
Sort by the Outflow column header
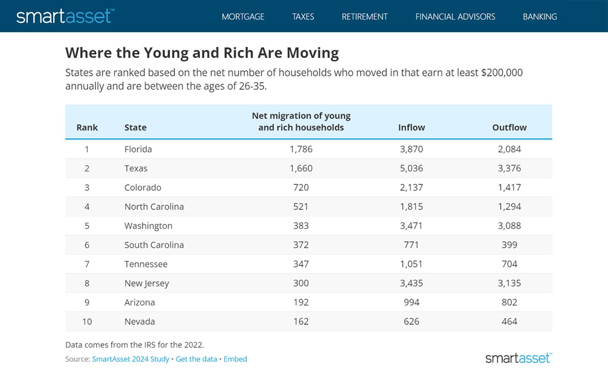coord(509,127)
